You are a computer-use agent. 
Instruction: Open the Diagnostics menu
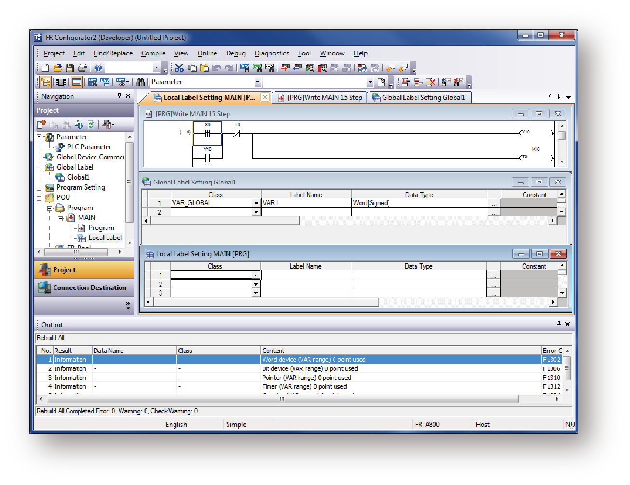272,53
